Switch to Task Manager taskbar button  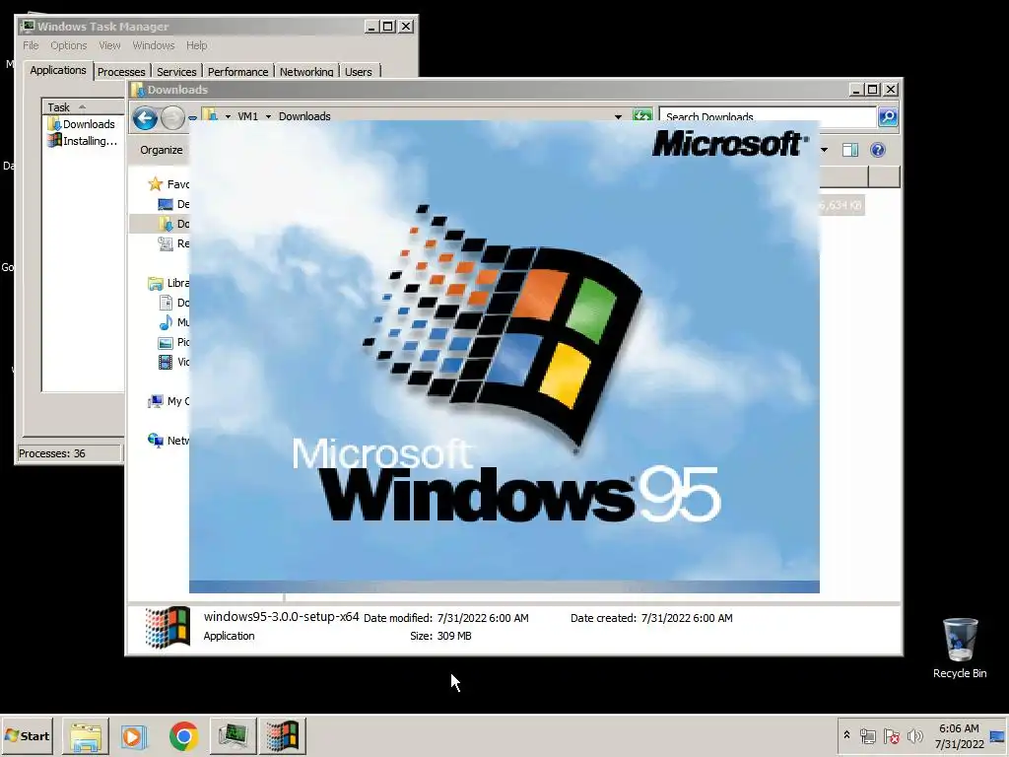[233, 736]
